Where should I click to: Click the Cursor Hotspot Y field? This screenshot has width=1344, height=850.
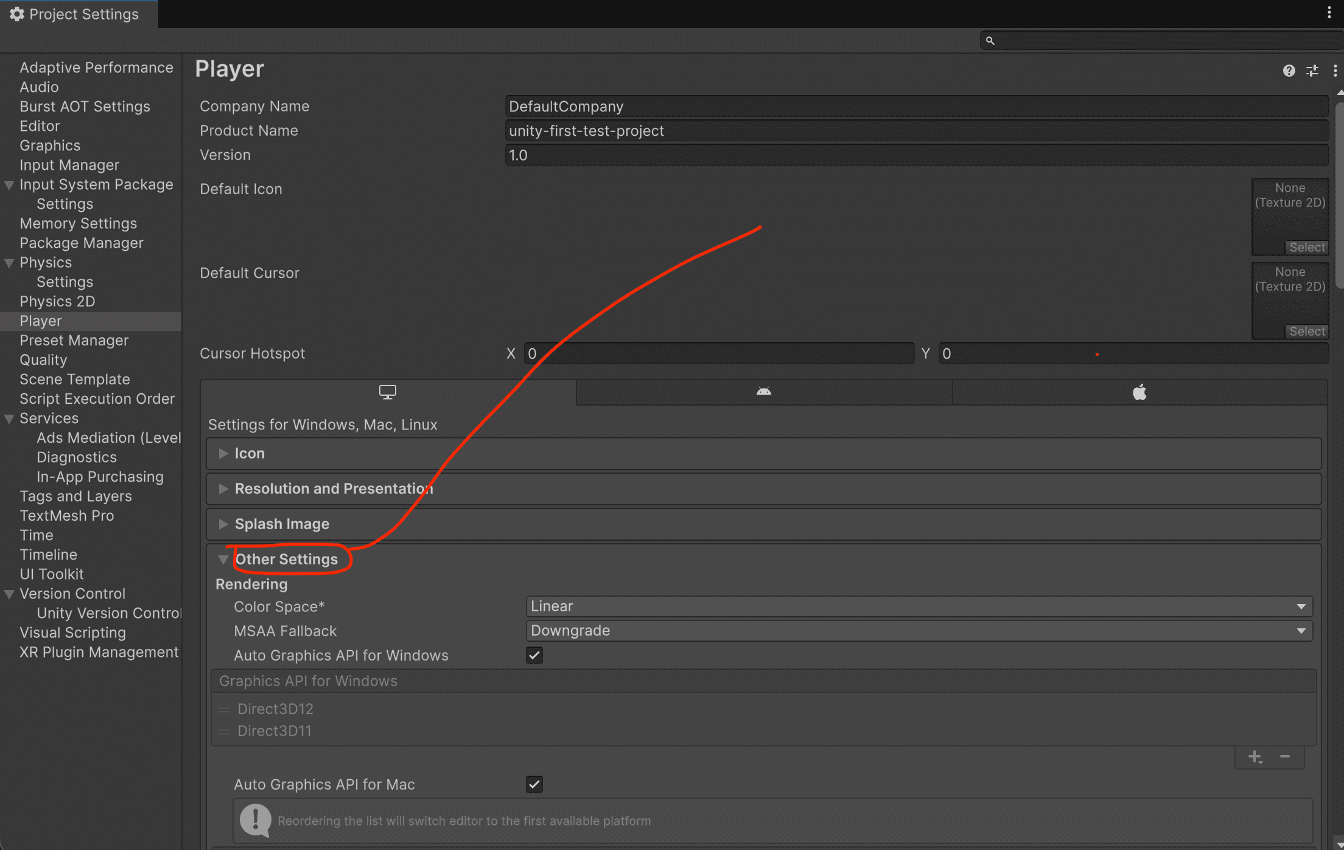click(x=1133, y=354)
